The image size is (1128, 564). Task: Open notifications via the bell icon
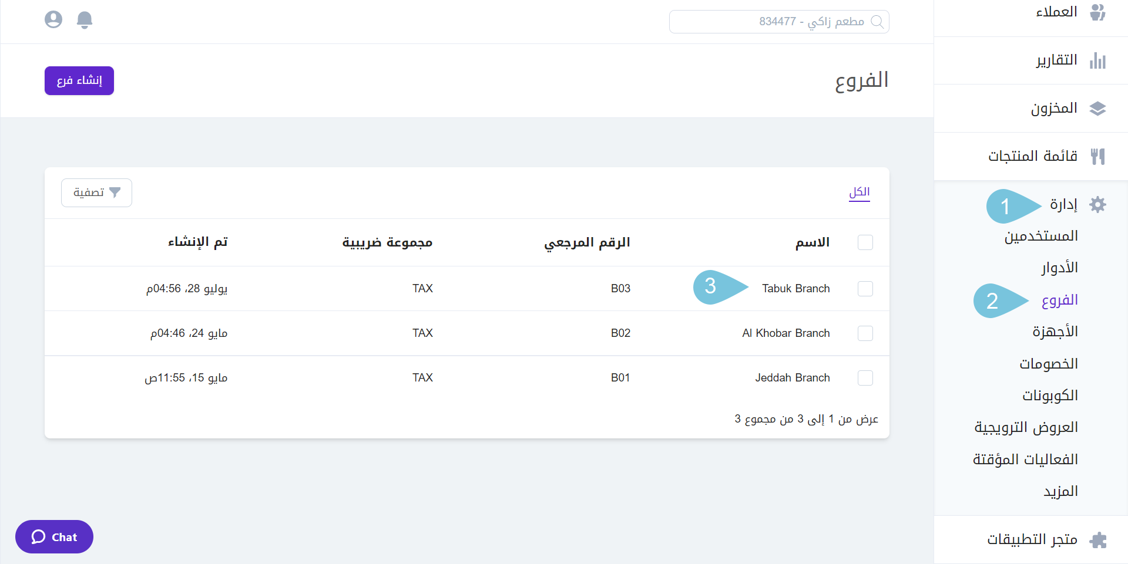click(84, 19)
